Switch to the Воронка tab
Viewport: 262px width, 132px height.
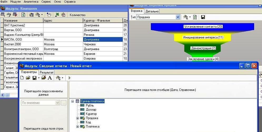[x=136, y=11]
